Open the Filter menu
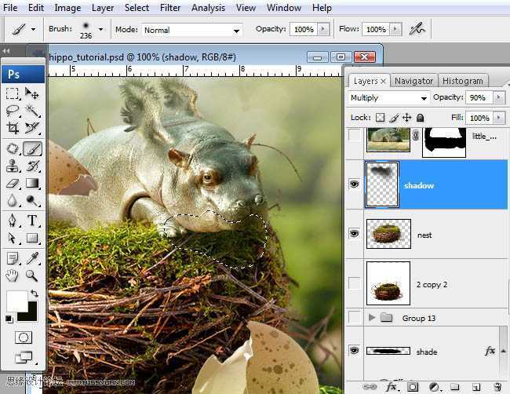 click(170, 8)
